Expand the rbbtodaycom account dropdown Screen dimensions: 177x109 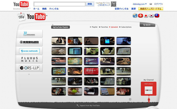pos(140,4)
